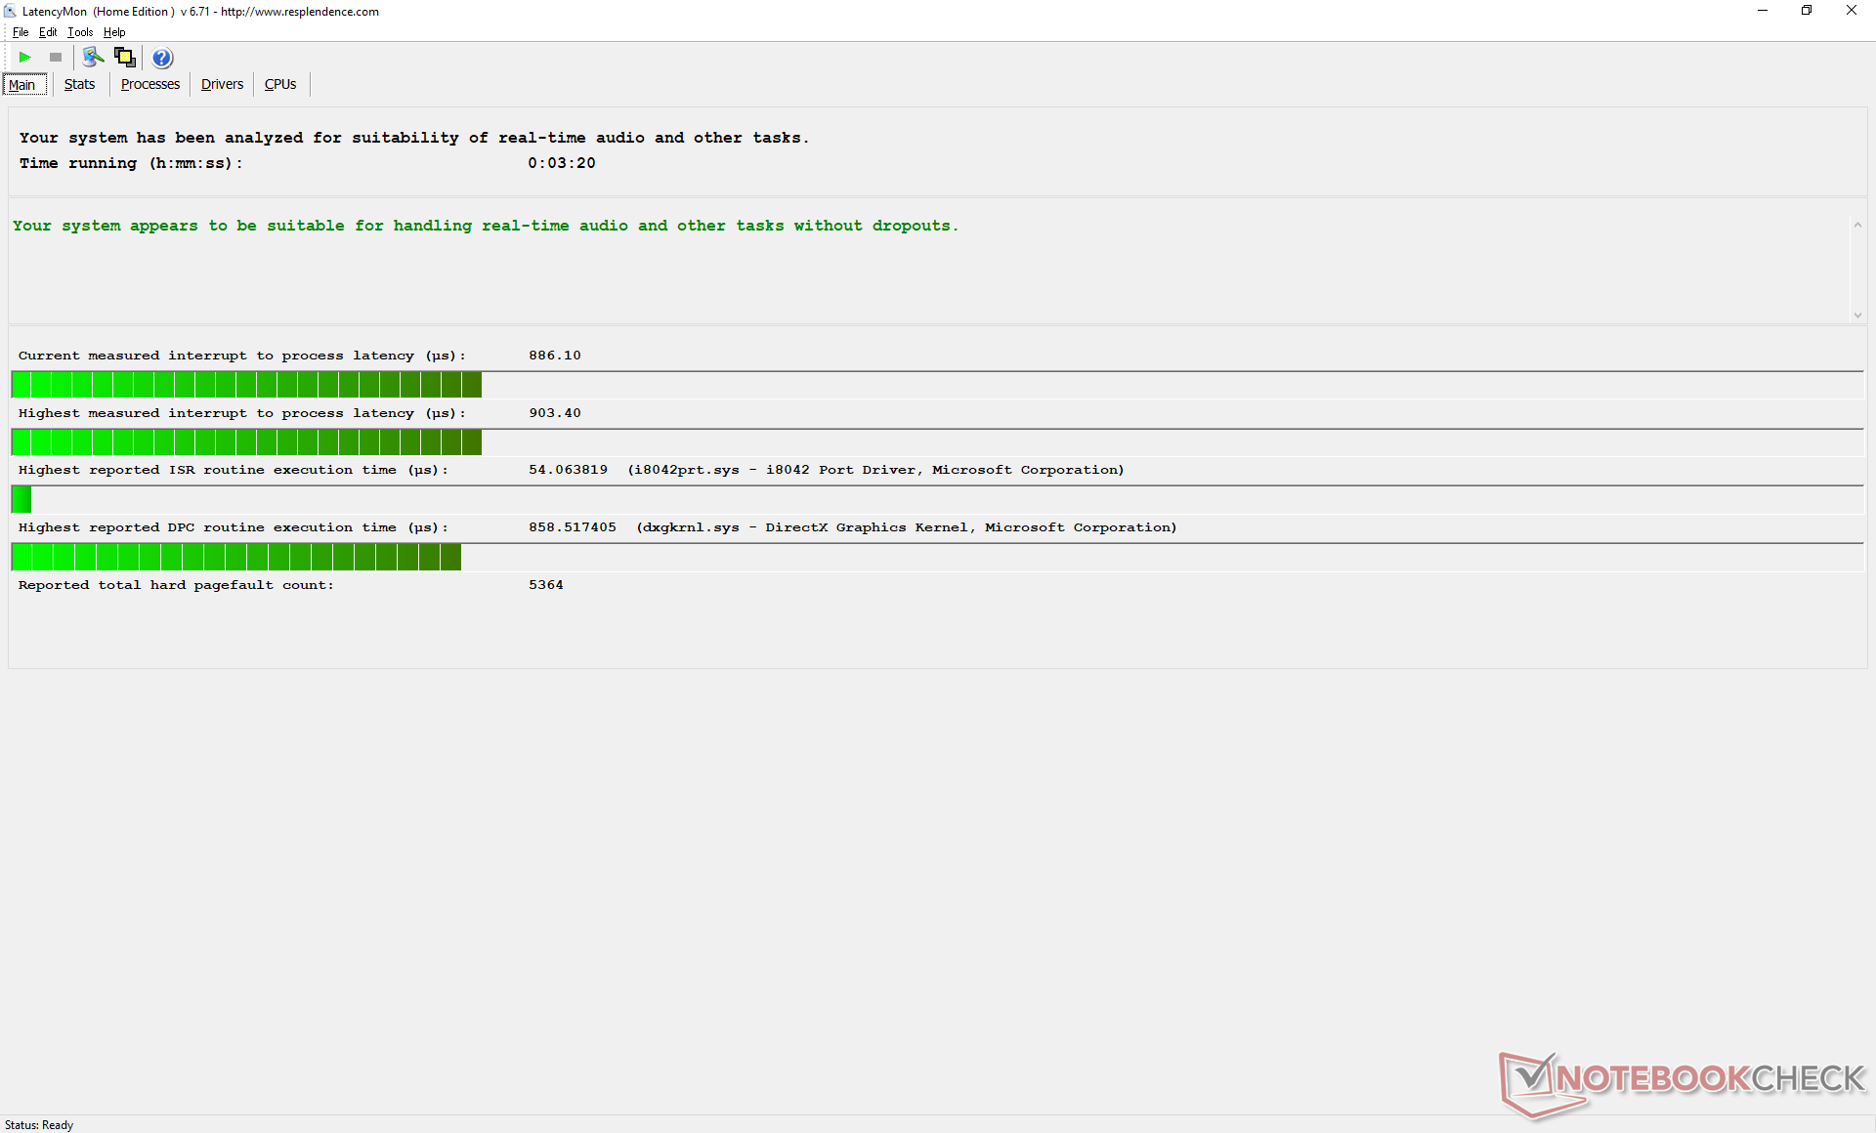The image size is (1876, 1133).
Task: Click the gray stop monitor button
Action: click(56, 58)
